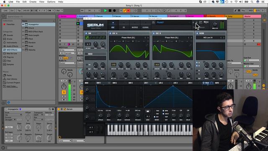Click the Ableton Arrangement Record button
Screen dimensions: 268x151
[114, 10]
